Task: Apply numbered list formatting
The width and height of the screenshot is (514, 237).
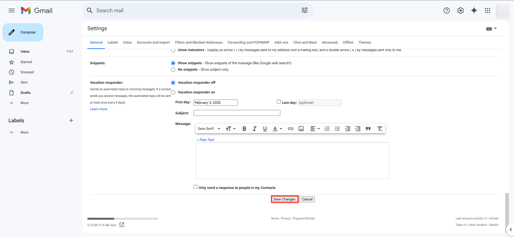Action: click(x=327, y=129)
